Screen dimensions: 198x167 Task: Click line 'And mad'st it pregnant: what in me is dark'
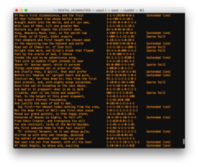(49, 89)
